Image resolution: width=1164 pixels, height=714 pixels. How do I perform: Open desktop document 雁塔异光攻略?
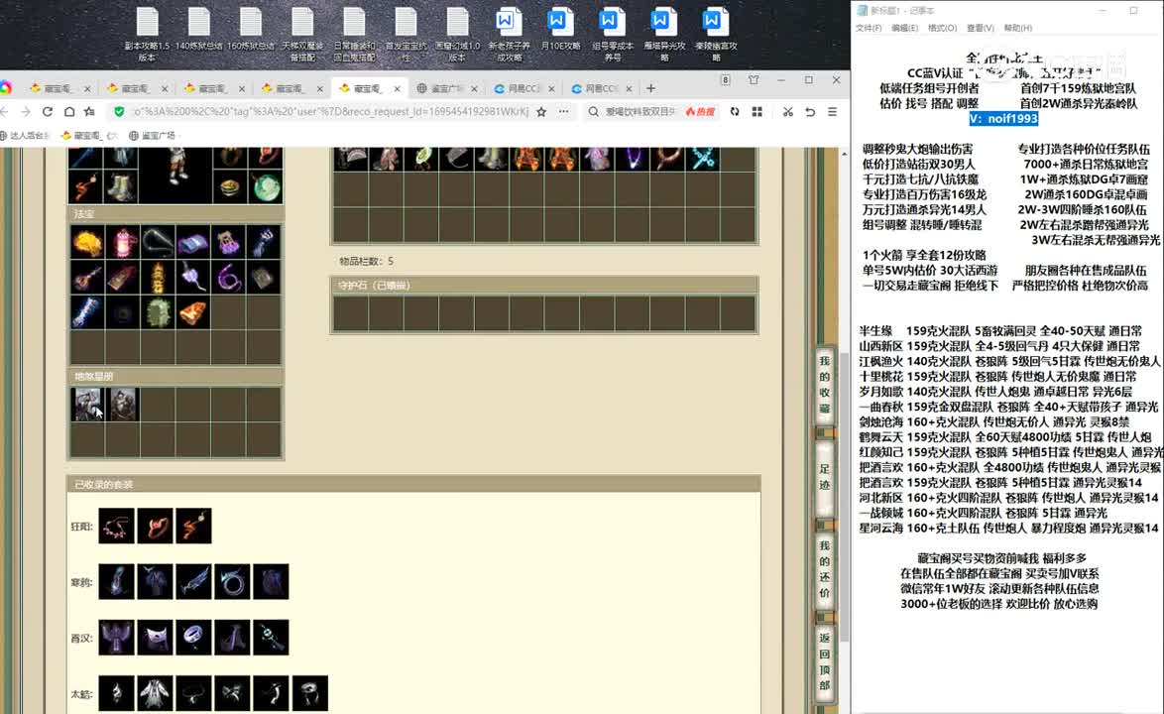click(x=664, y=34)
